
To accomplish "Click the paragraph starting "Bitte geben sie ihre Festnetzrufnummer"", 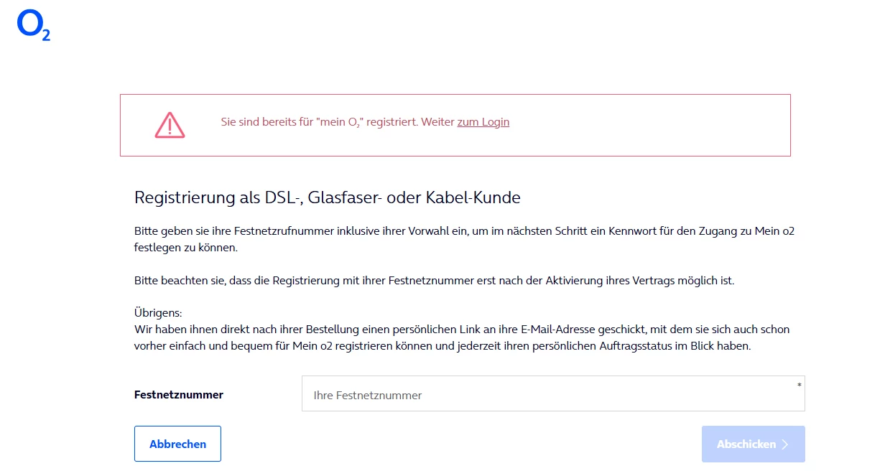I will point(464,239).
